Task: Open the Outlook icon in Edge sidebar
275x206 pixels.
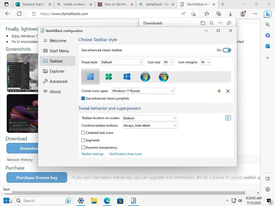Action: point(268,46)
